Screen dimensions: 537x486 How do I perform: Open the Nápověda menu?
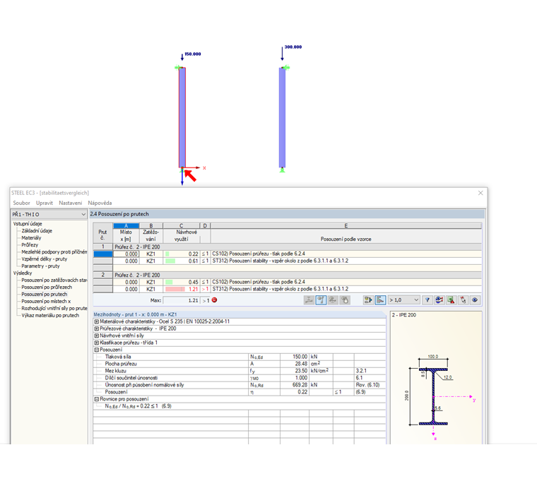click(x=100, y=203)
